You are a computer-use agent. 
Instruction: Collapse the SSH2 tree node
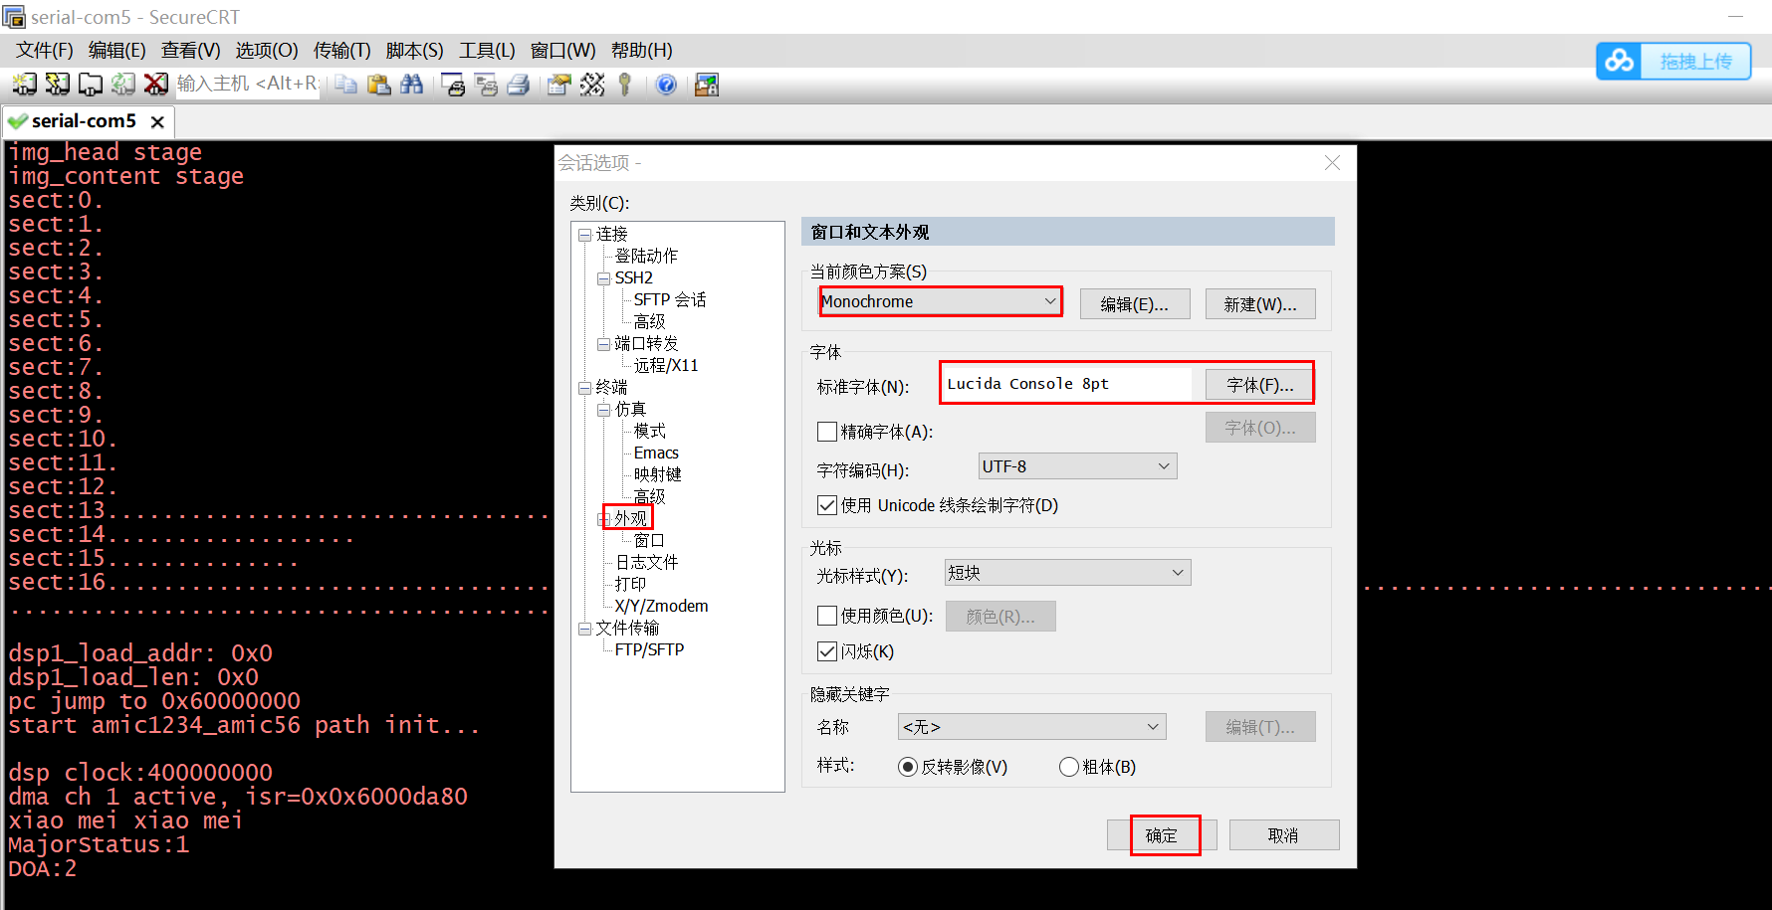[x=603, y=277]
